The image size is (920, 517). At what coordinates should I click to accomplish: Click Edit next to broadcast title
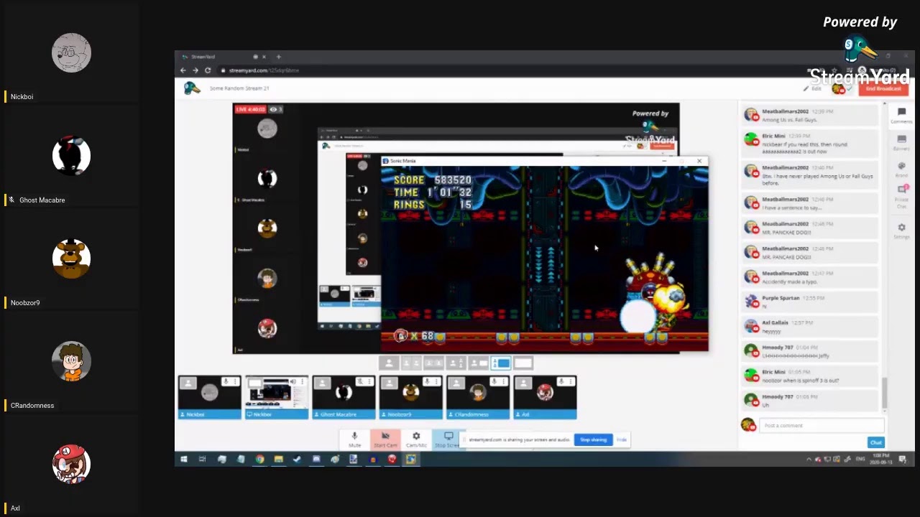(x=813, y=88)
